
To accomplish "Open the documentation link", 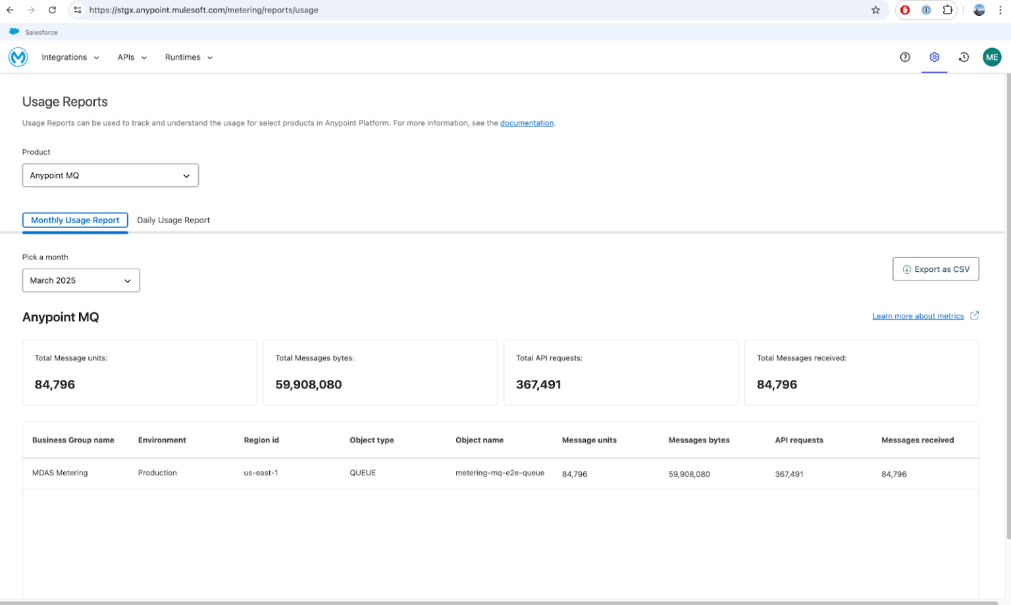I will [x=527, y=123].
